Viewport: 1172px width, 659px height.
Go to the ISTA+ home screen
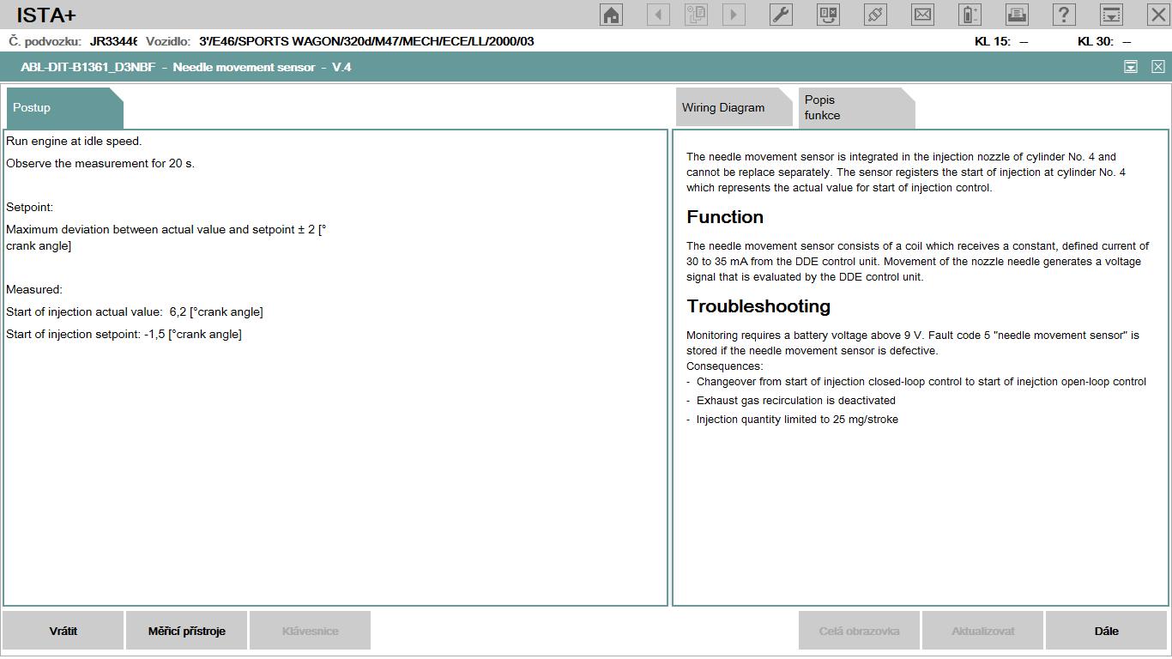pyautogui.click(x=612, y=15)
